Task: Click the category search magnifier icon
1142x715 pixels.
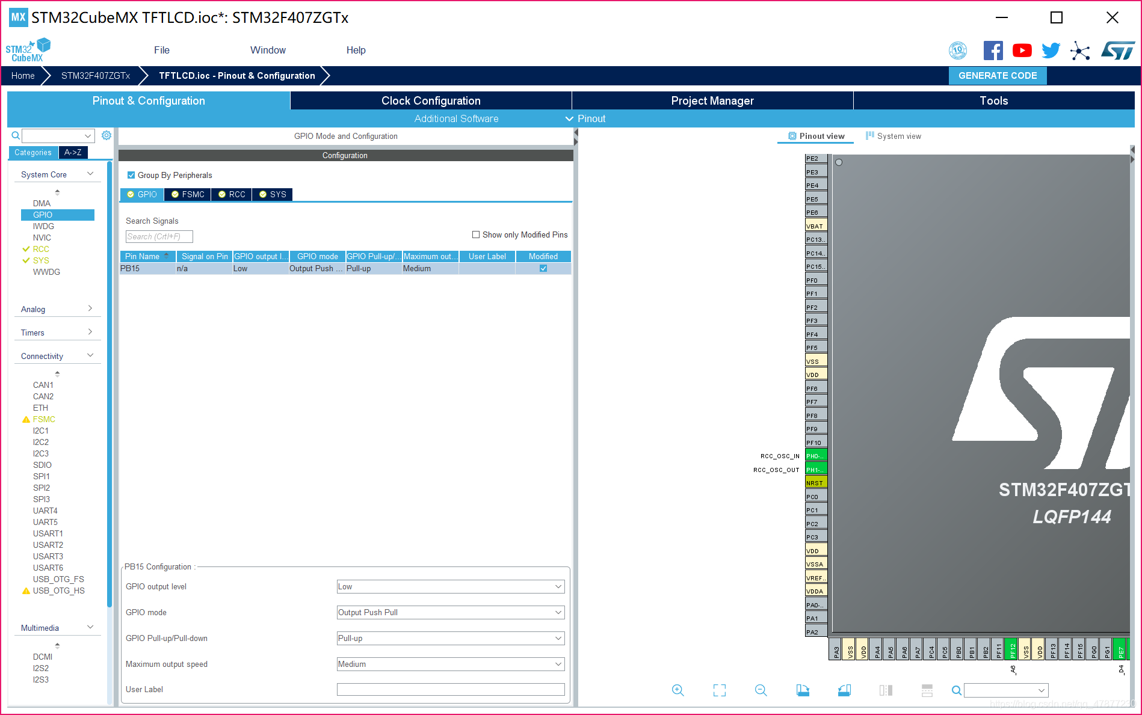Action: [x=16, y=135]
